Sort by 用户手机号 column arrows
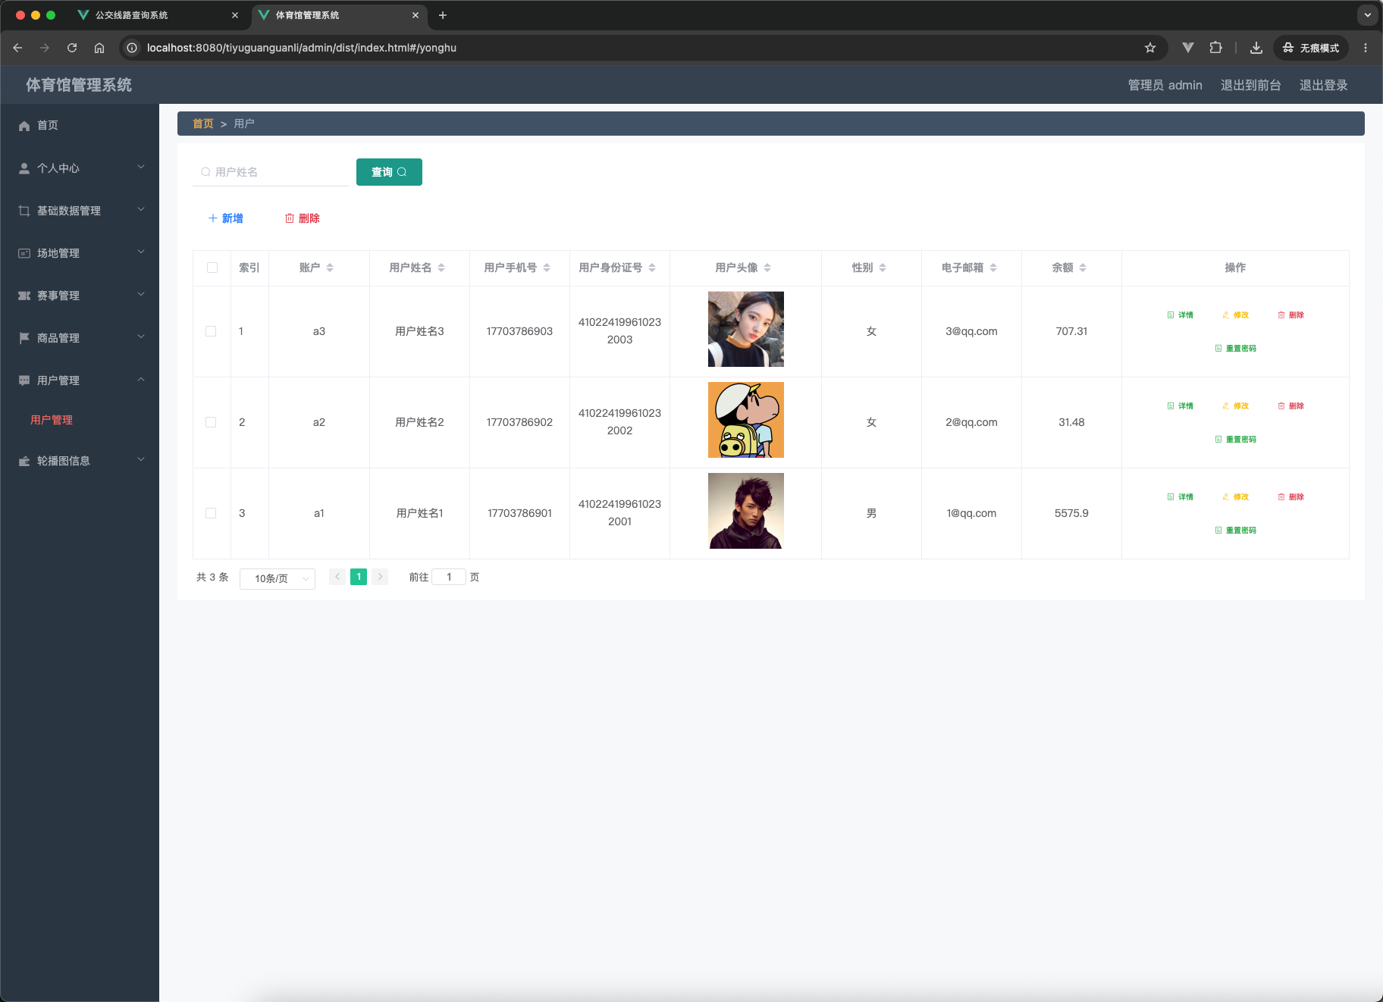 point(547,268)
